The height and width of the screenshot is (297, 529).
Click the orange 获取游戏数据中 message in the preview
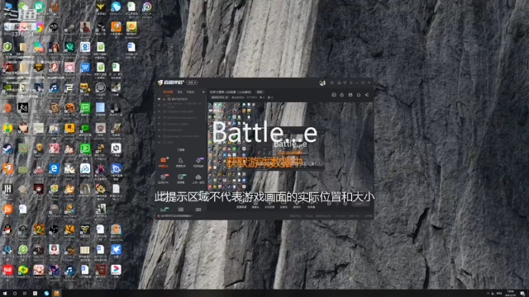(264, 163)
